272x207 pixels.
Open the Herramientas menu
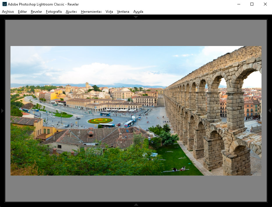pyautogui.click(x=91, y=12)
